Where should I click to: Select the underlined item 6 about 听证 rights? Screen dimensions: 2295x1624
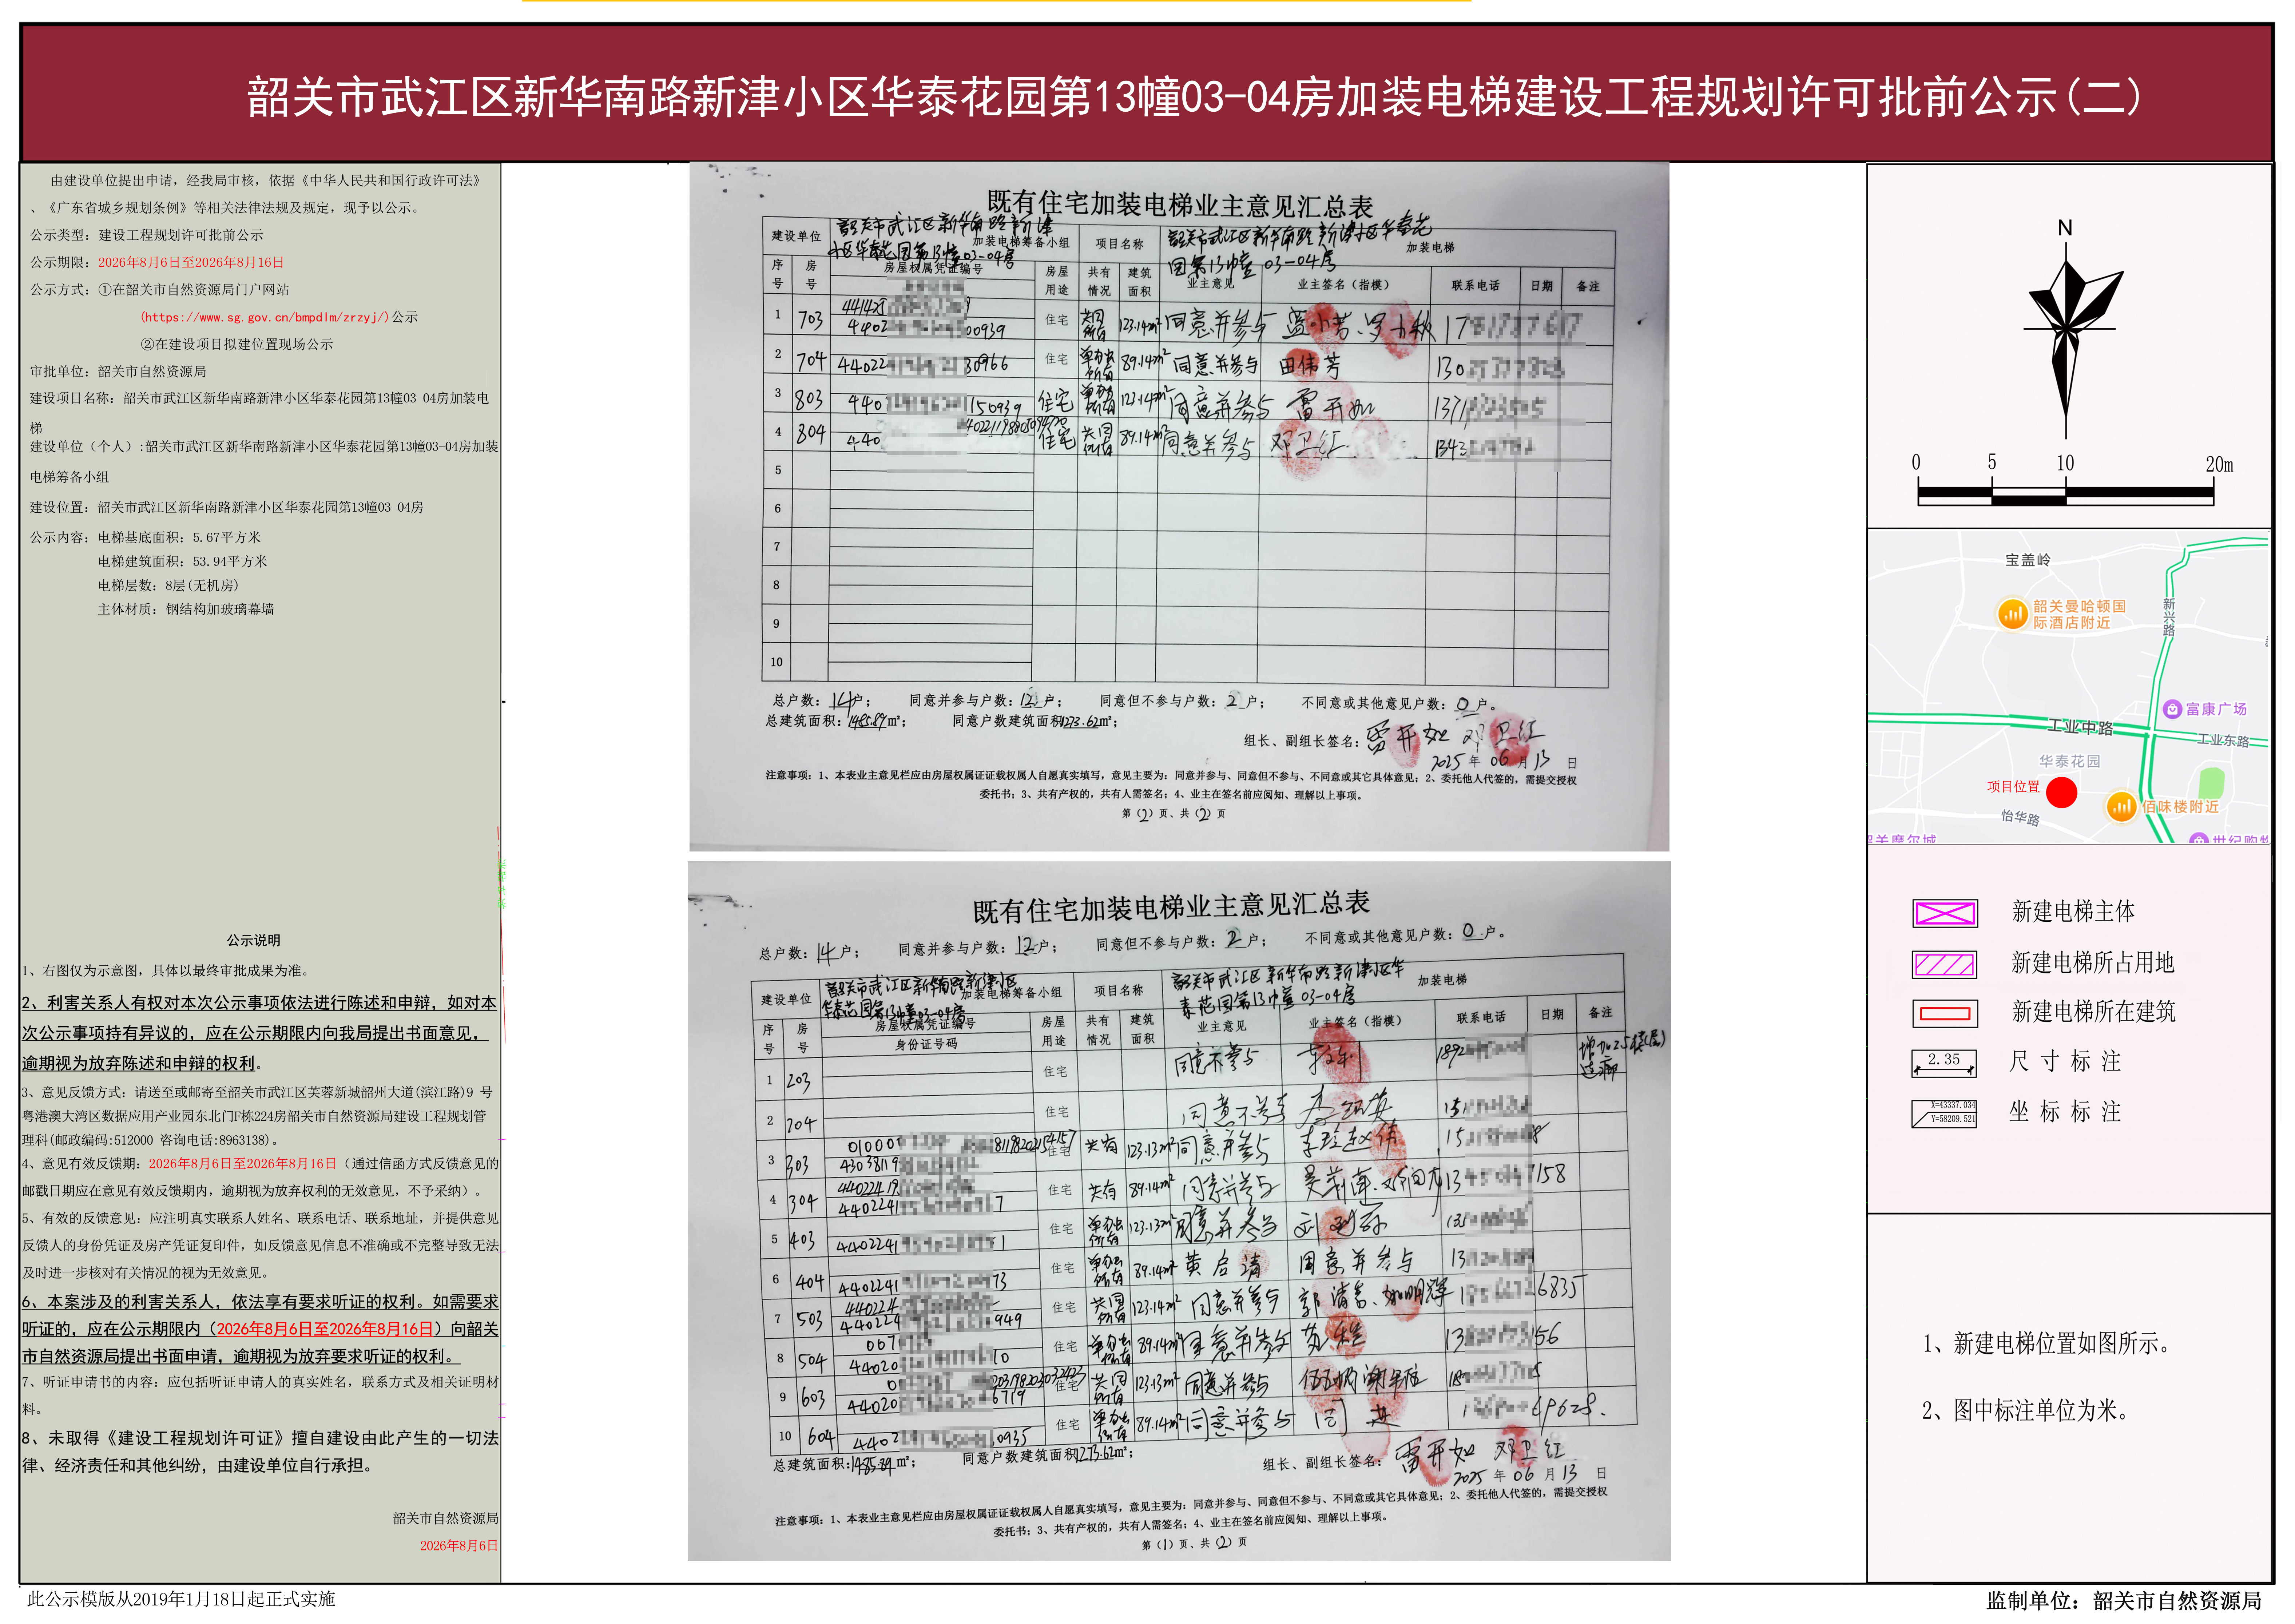point(260,1329)
